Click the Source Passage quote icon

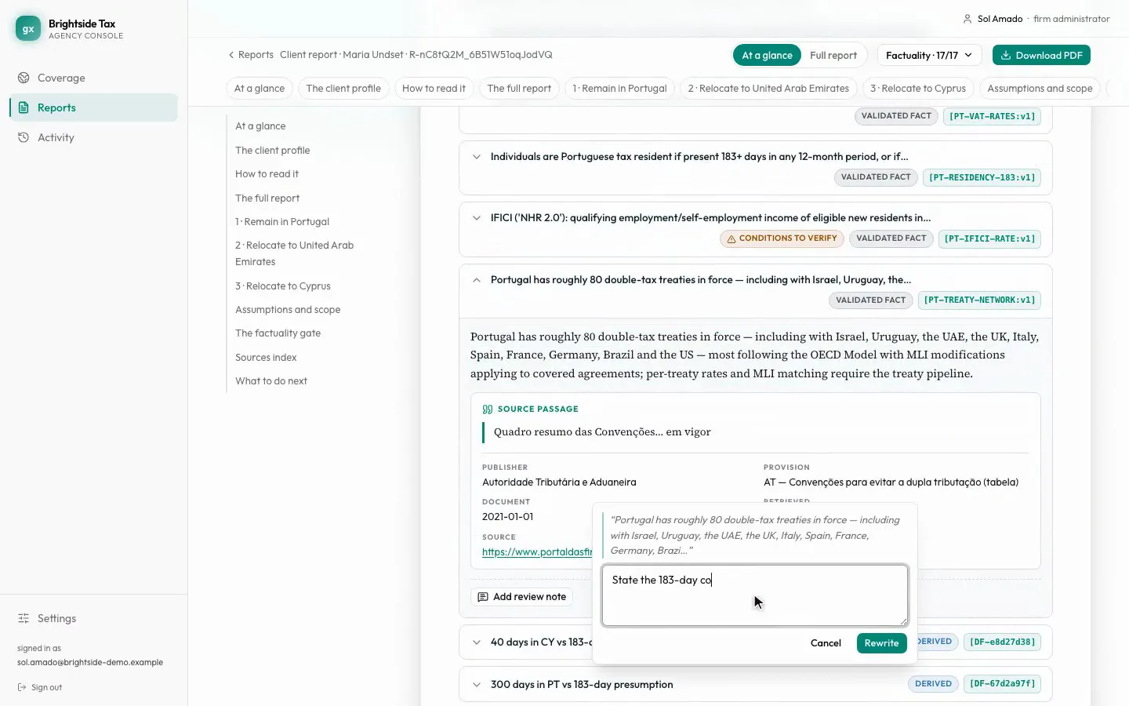[488, 409]
